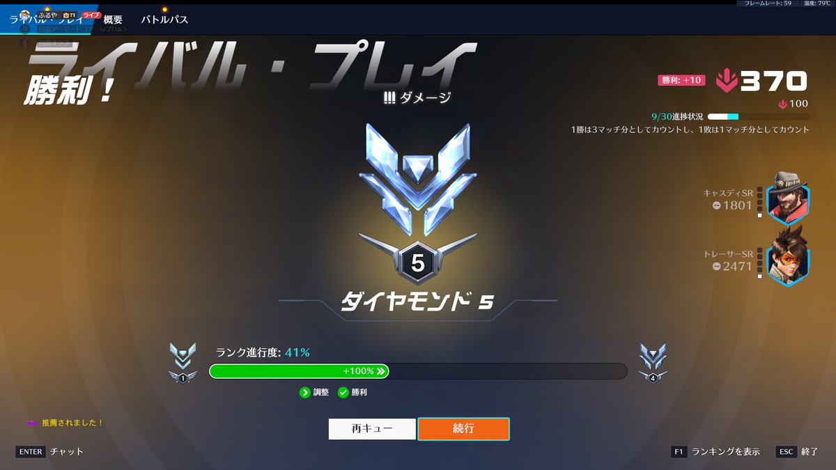Screen dimensions: 836x470
Task: Click the ESC key prompt to exit
Action: point(787,452)
